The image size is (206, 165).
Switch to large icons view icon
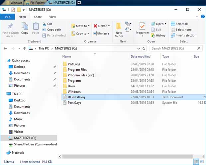[202, 162]
